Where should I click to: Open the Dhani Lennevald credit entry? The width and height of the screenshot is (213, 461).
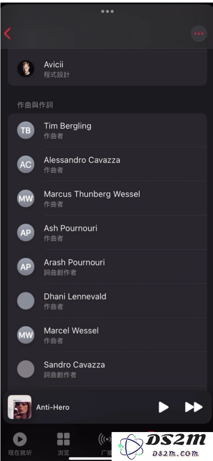pos(107,301)
